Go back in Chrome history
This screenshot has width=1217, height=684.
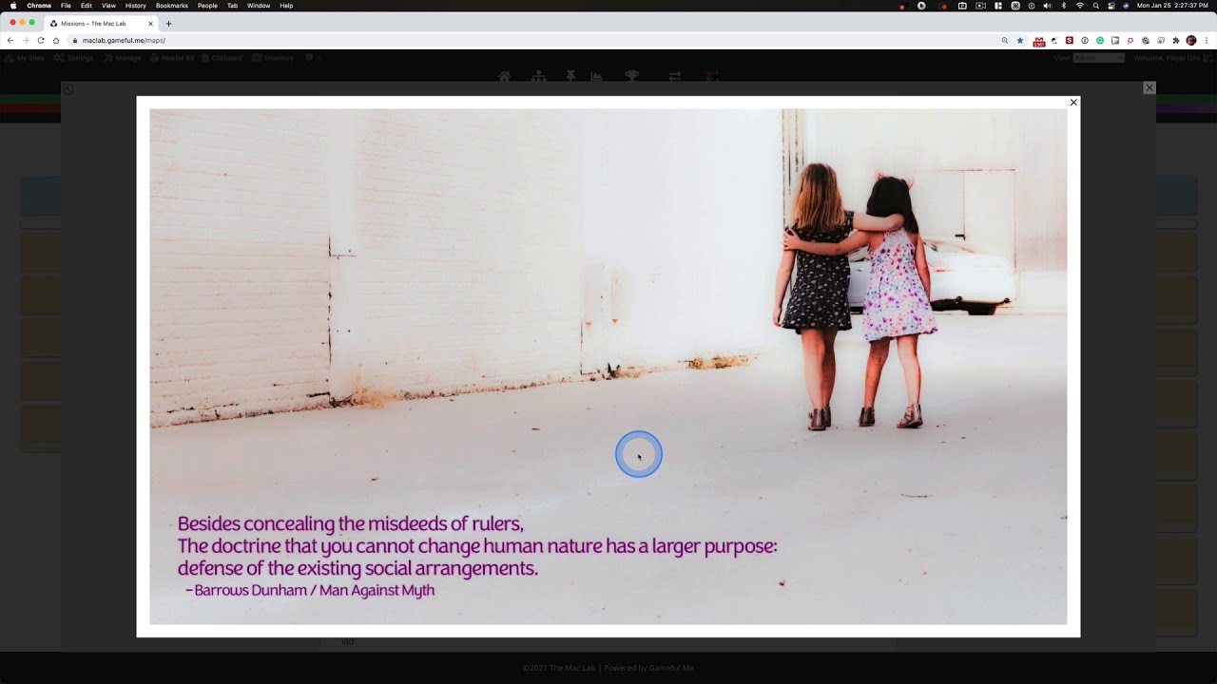10,41
